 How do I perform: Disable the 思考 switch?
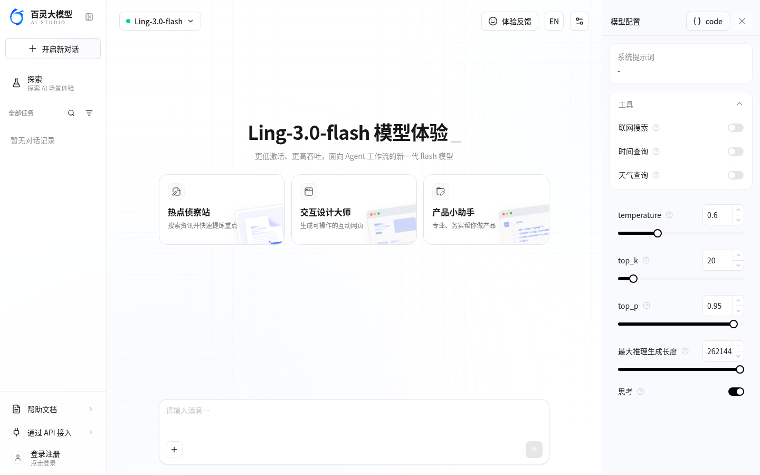click(736, 392)
